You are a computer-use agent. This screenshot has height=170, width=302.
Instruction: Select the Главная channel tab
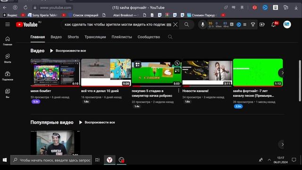(x=38, y=37)
